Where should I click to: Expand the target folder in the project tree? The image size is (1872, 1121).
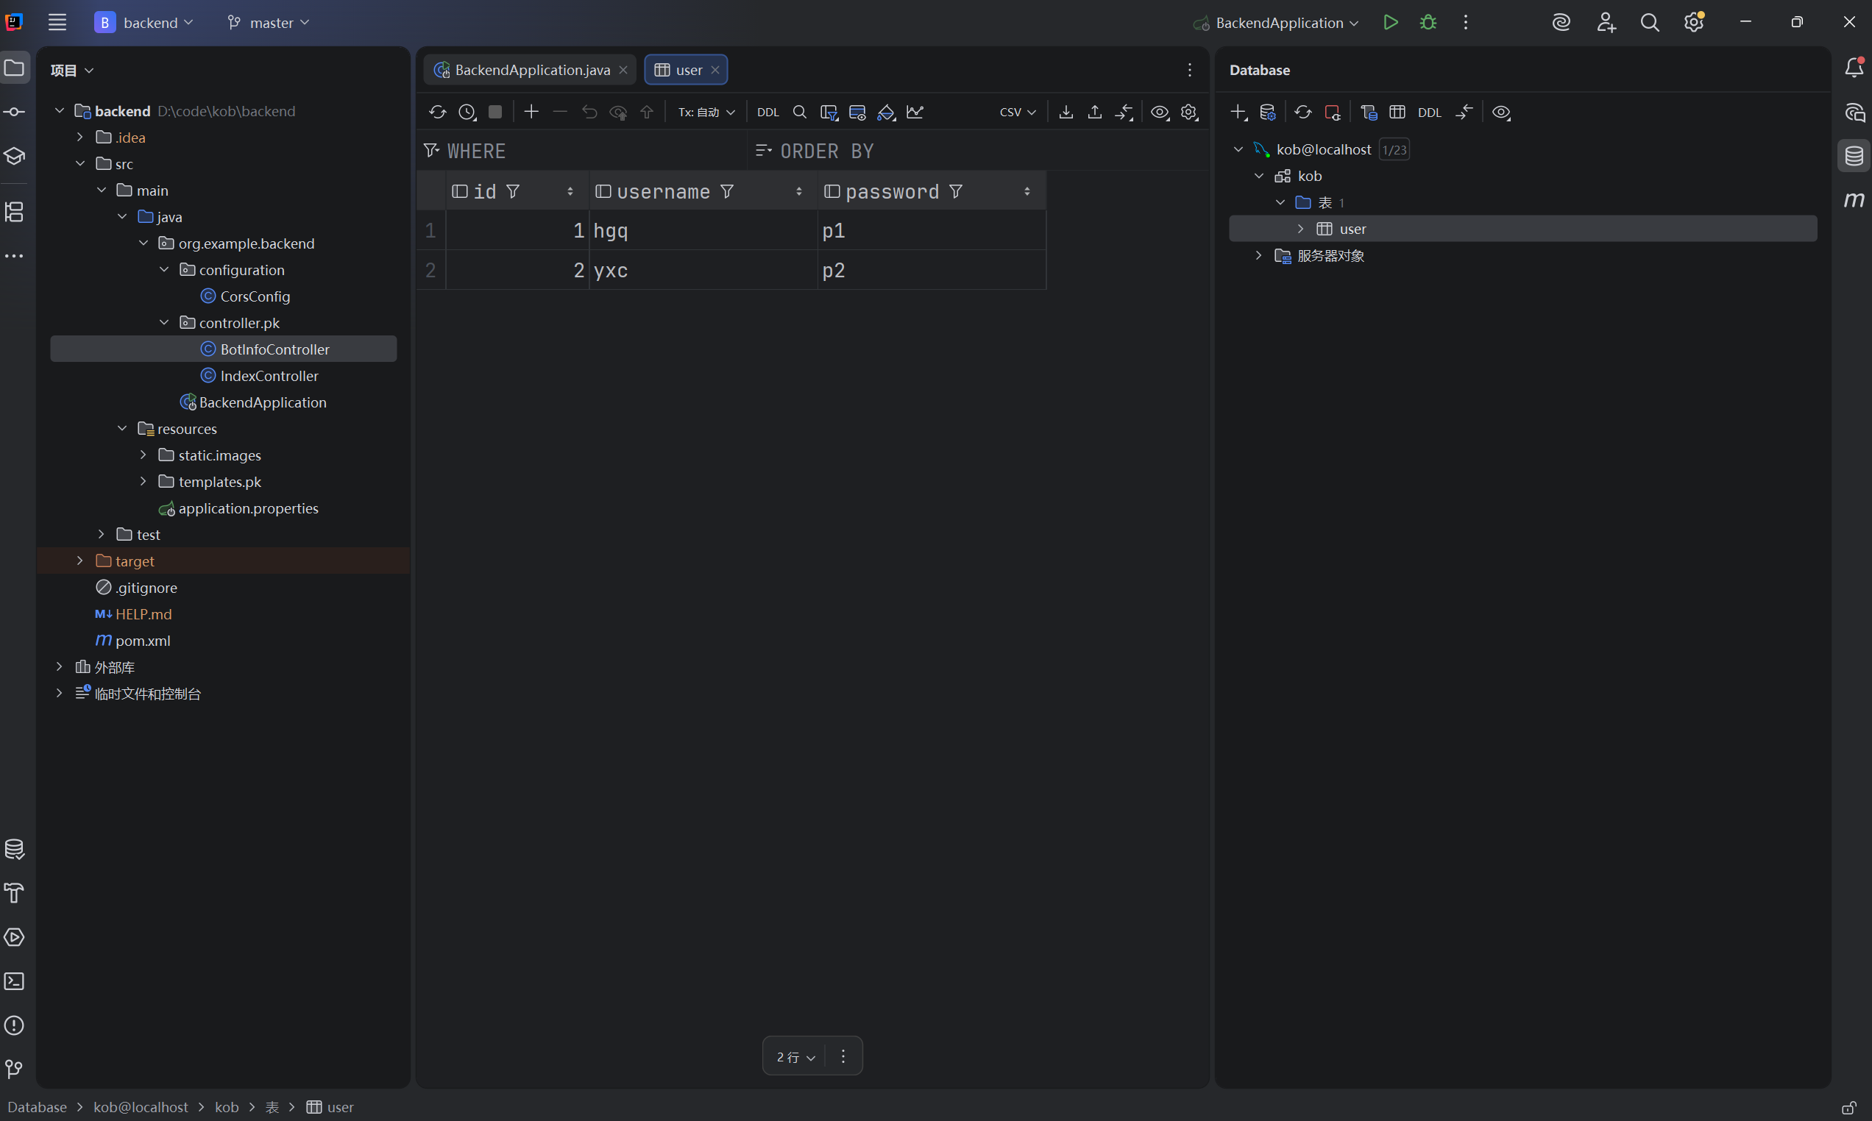(80, 561)
